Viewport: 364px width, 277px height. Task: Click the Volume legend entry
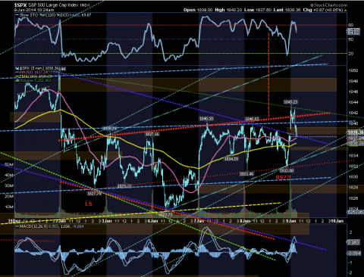click(33, 80)
